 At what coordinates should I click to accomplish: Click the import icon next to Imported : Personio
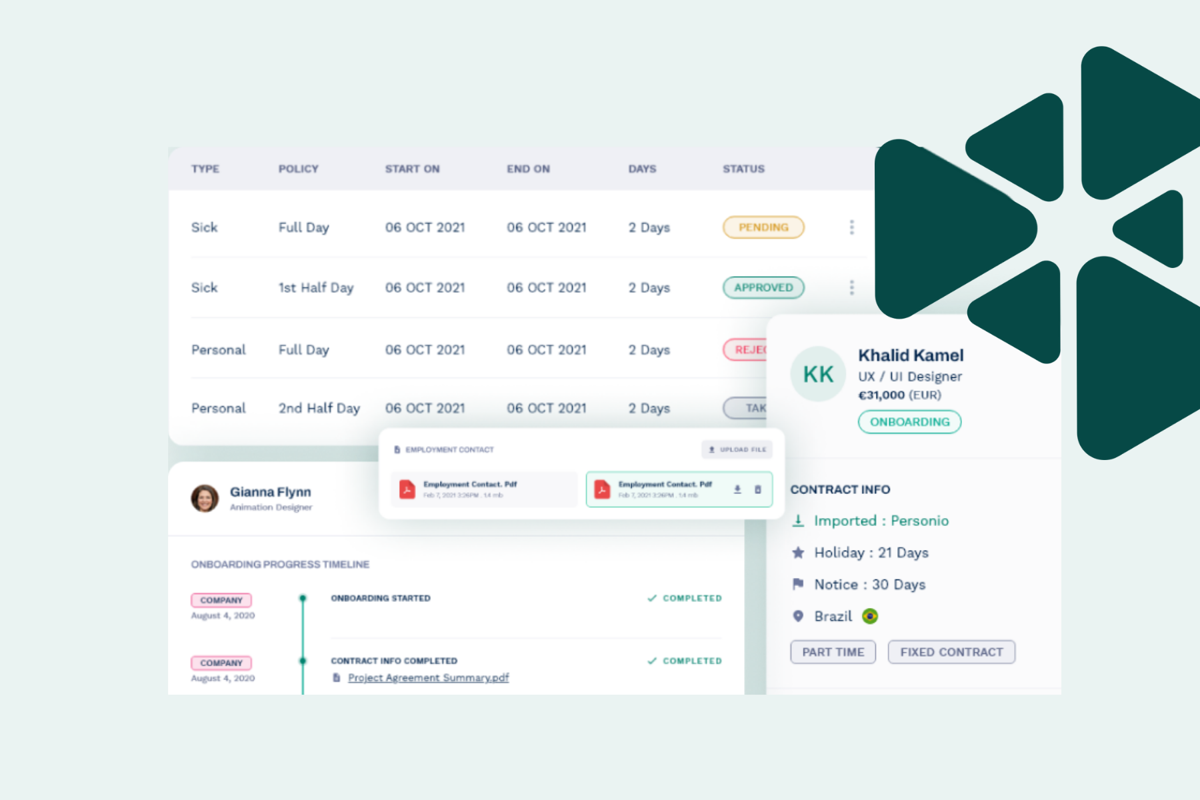[797, 521]
